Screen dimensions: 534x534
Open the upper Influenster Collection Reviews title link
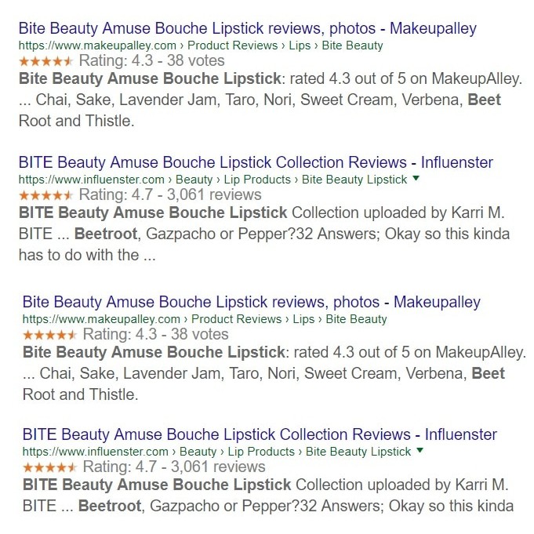[x=256, y=163]
